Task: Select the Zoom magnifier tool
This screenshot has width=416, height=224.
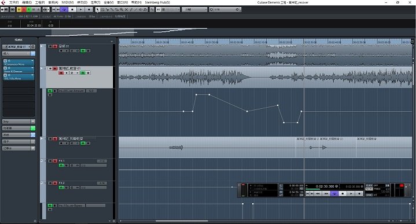Action: tap(122, 10)
